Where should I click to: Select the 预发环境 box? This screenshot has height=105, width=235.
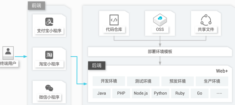tap(177, 81)
